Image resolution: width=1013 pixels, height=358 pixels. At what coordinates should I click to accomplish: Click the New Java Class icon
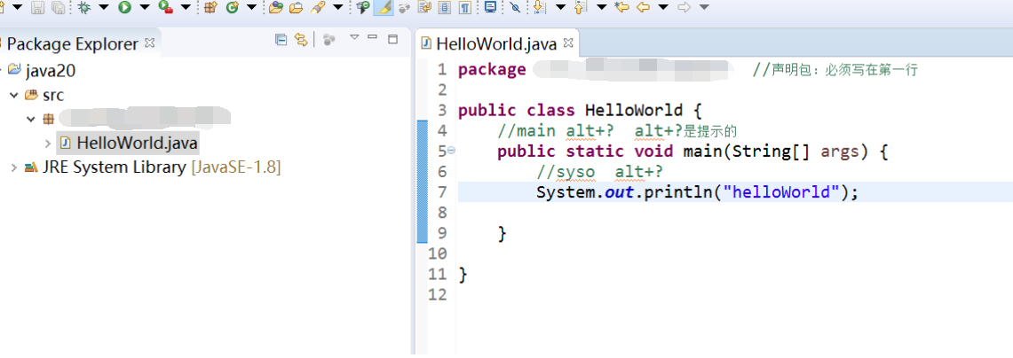click(x=231, y=8)
